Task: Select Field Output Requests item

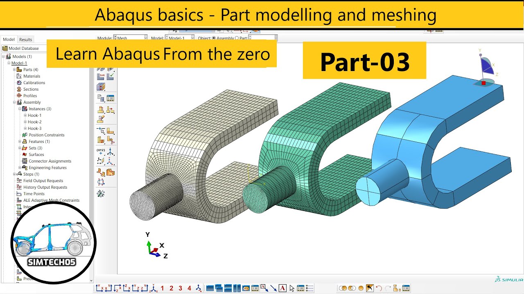Action: 43,180
